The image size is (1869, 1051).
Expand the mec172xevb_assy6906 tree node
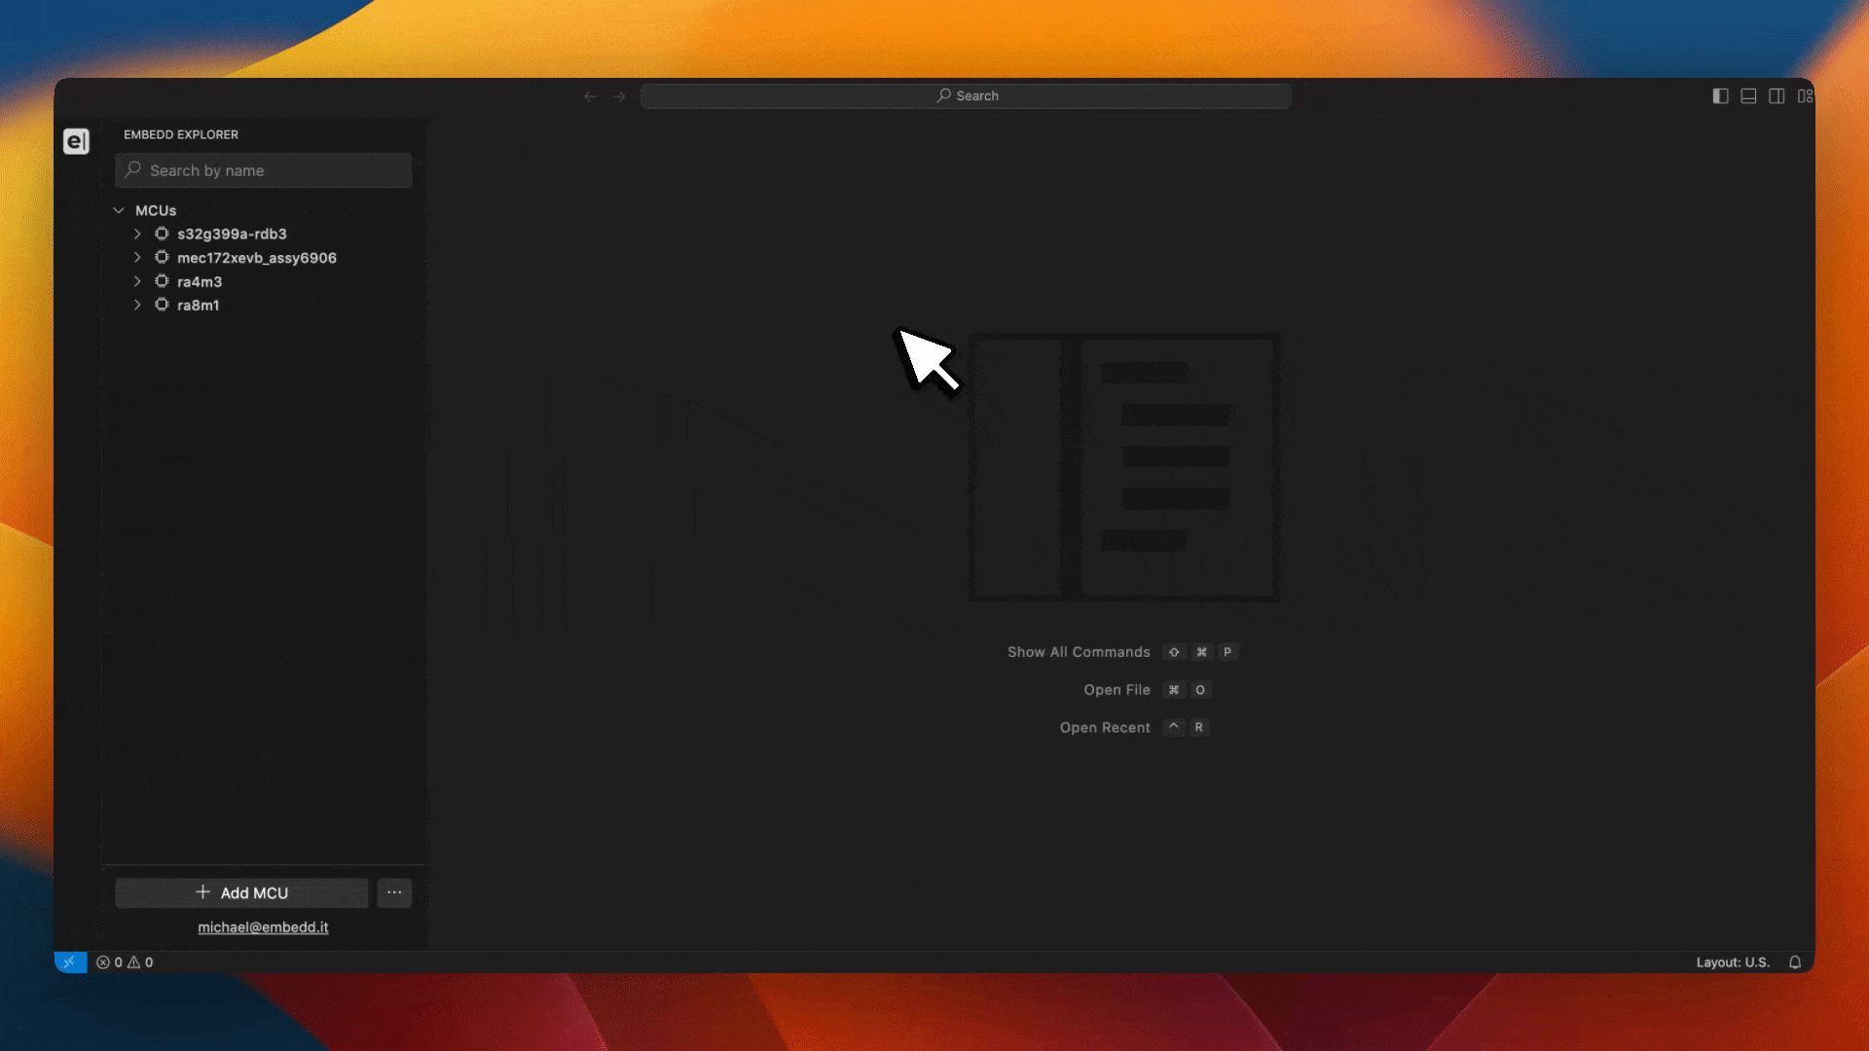click(137, 258)
